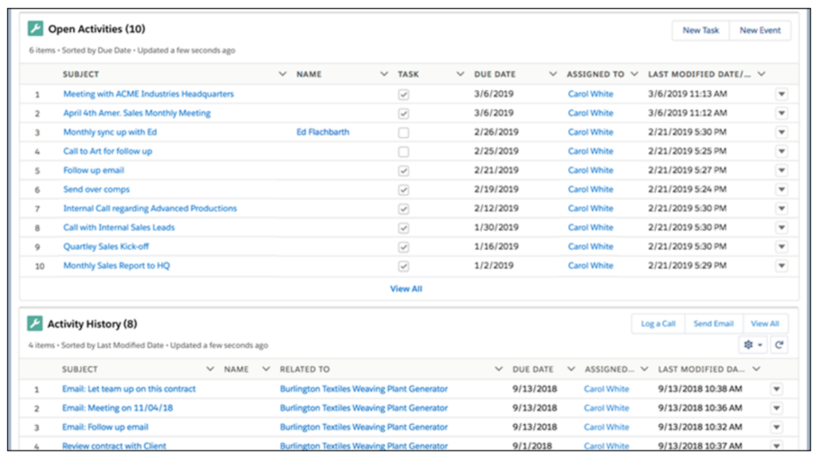Toggle Task checkbox for Quartley Sales Kick-off
816x457 pixels.
pos(403,247)
